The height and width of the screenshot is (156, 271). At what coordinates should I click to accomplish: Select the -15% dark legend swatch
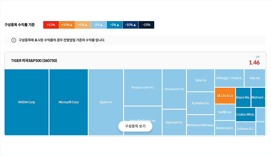[x=146, y=25]
